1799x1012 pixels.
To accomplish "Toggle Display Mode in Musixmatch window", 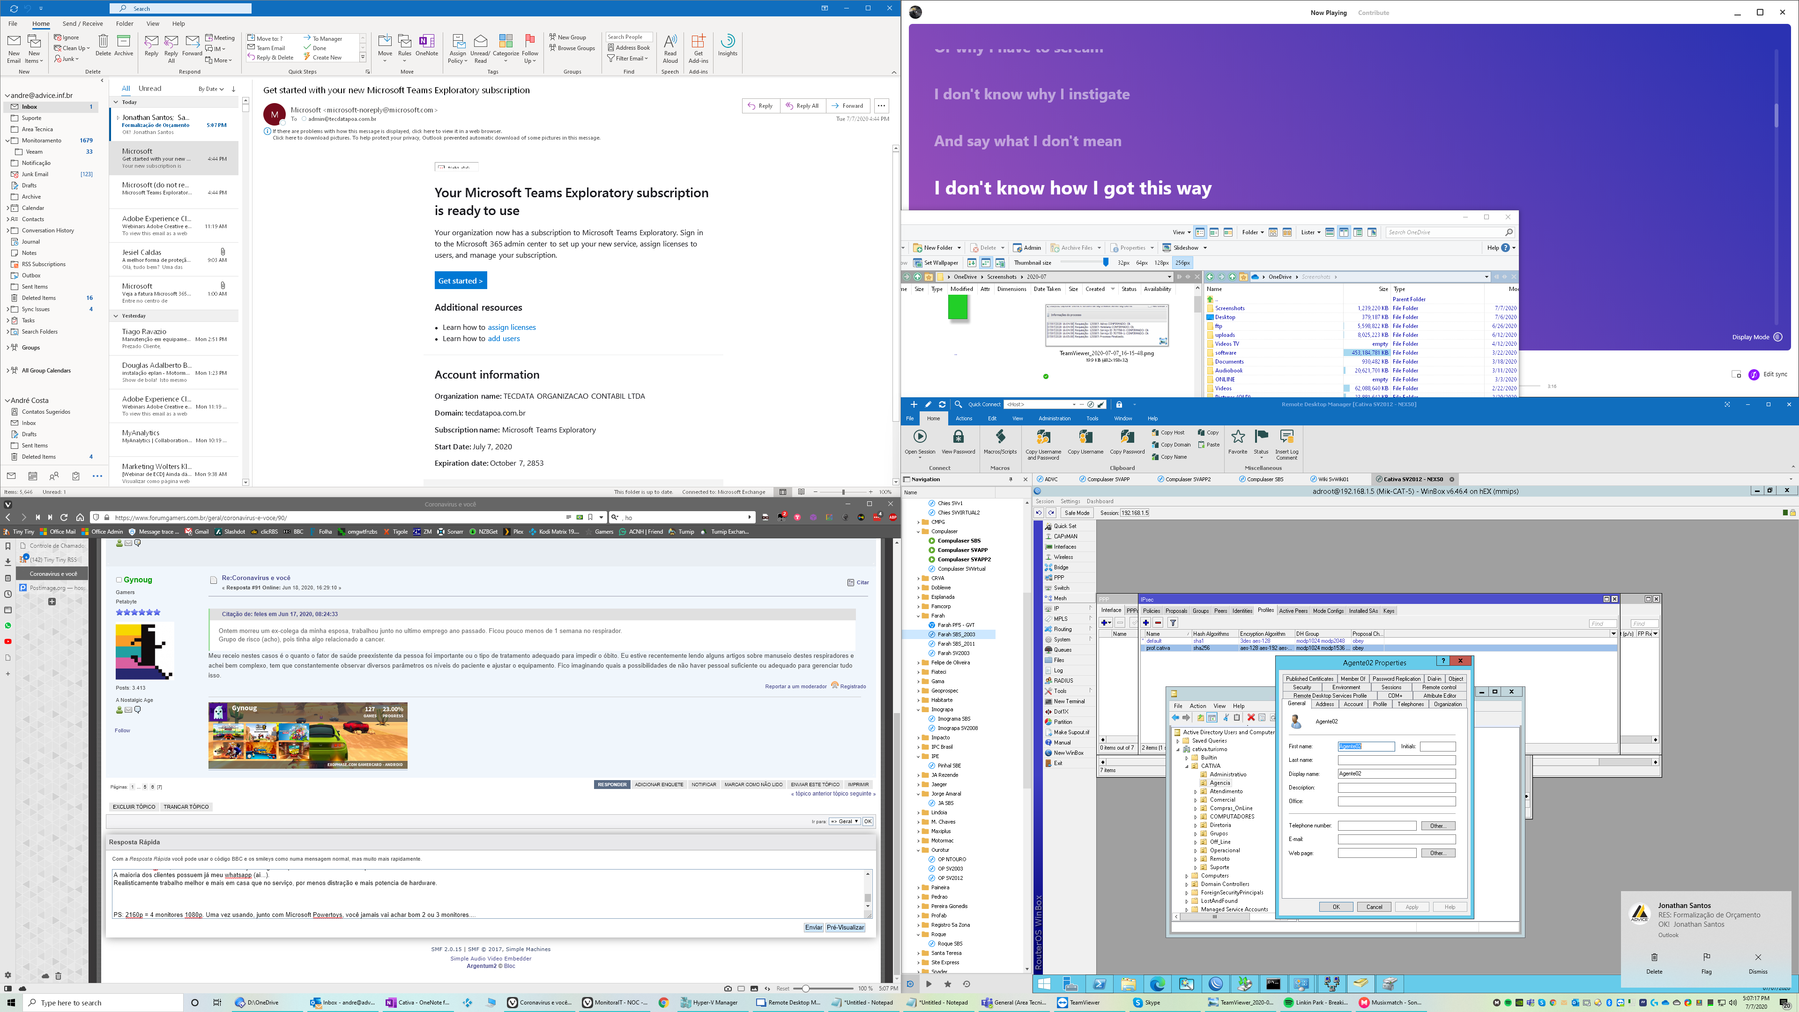I will pyautogui.click(x=1778, y=337).
